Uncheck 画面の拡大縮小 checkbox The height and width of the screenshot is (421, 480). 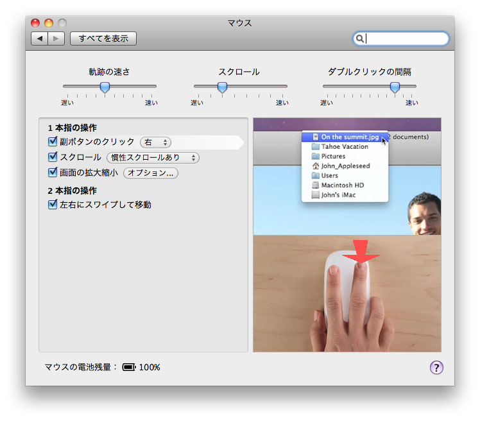coord(53,173)
